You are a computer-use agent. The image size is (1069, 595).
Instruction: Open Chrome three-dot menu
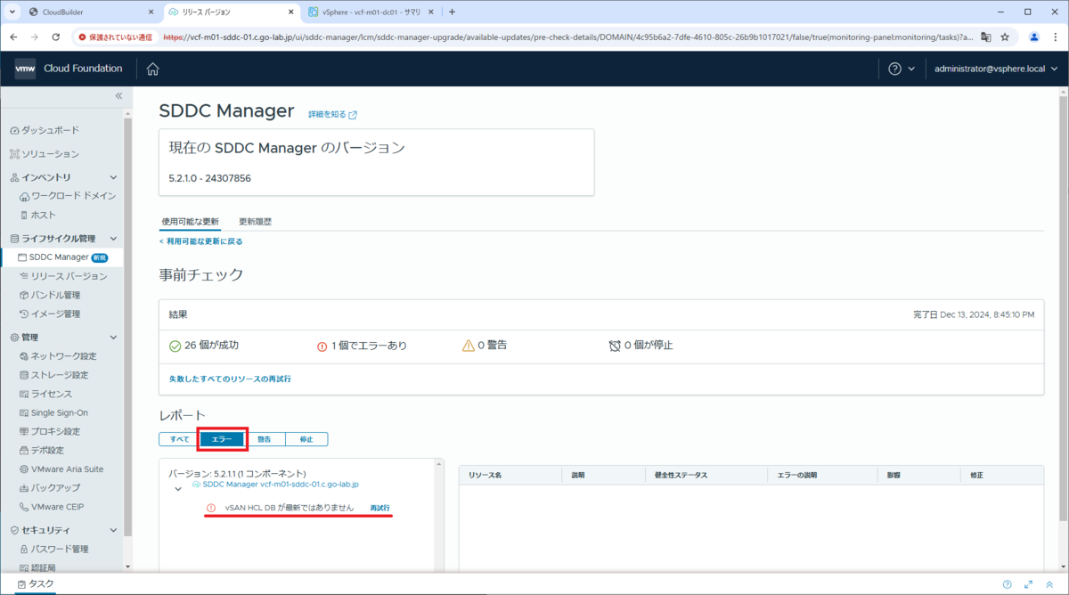(1056, 37)
